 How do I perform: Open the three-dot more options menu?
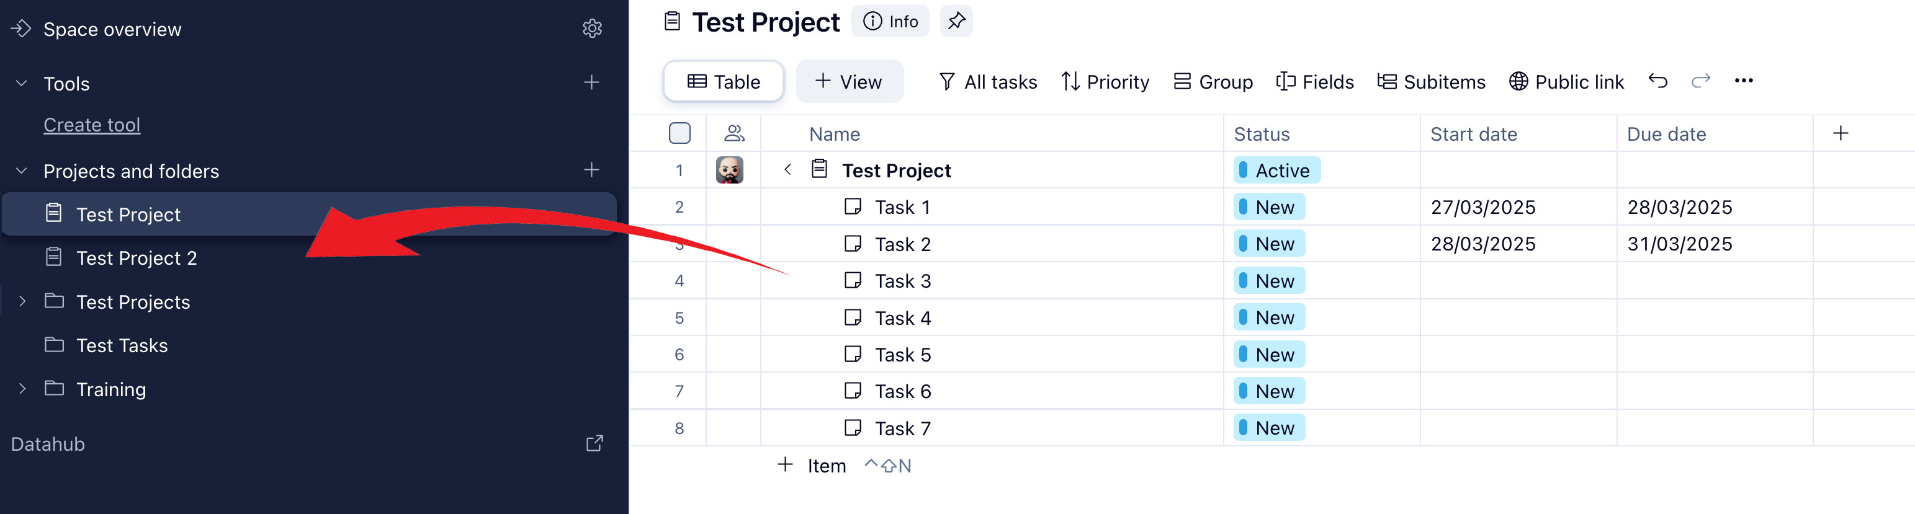tap(1743, 81)
